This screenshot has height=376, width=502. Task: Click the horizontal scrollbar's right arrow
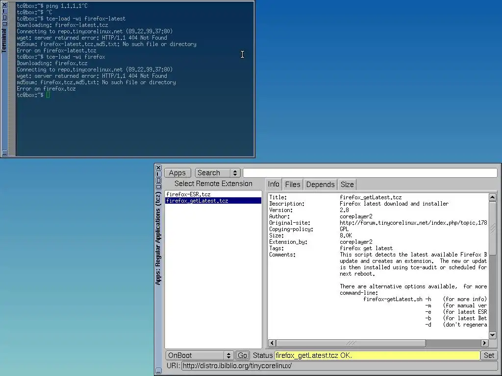(484, 343)
